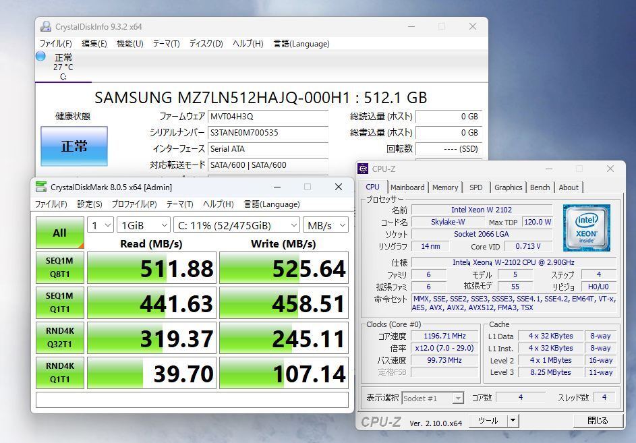Click the Intel Xeon inside logo
The width and height of the screenshot is (636, 443).
click(x=587, y=228)
